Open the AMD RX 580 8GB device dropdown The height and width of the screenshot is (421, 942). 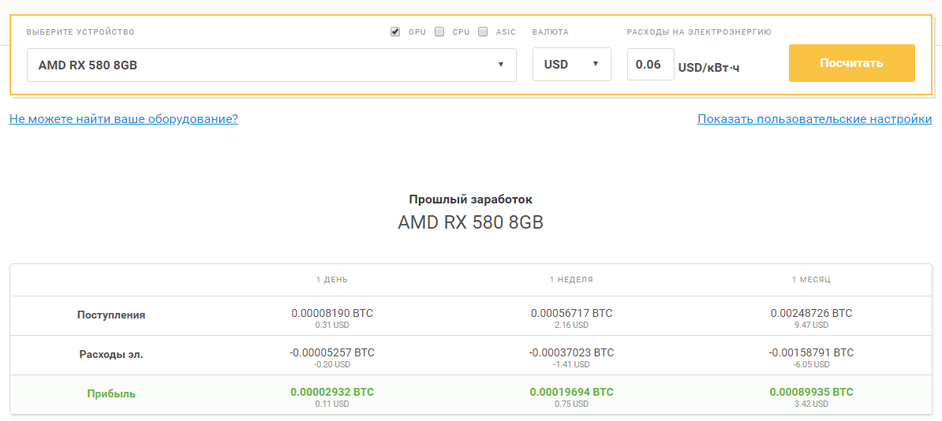coord(271,65)
